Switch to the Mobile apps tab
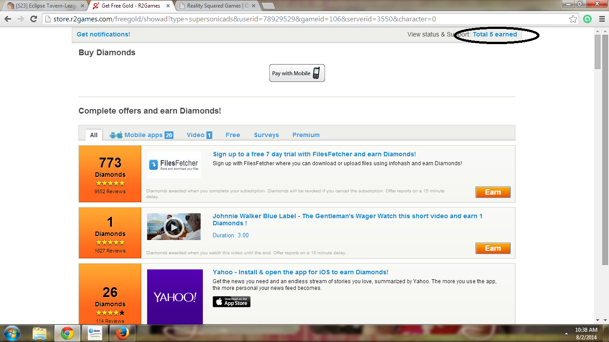The height and width of the screenshot is (342, 609). (x=141, y=135)
